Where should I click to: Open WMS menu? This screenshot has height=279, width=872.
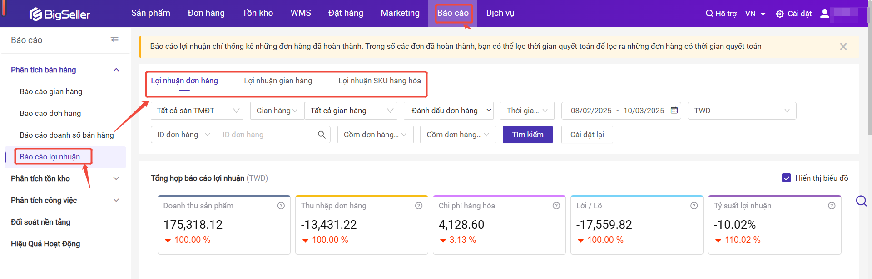click(x=301, y=13)
